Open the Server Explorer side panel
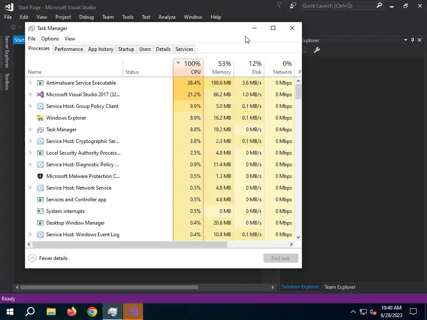Screen dimensions: 427x320 tap(7, 51)
